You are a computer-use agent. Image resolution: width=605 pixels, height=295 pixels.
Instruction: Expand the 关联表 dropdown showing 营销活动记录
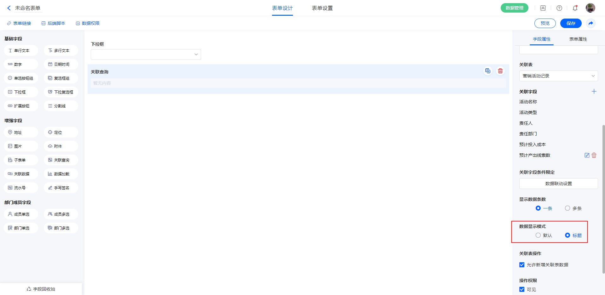[558, 76]
